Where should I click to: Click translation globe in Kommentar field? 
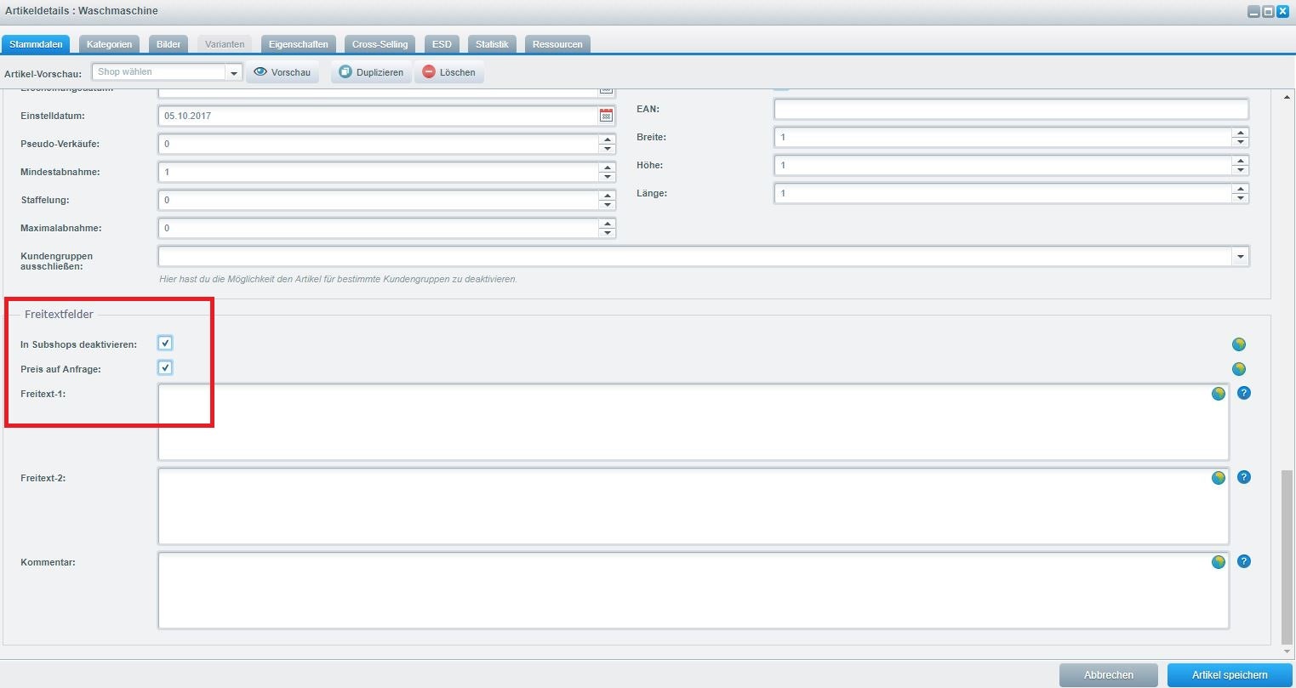(1219, 562)
